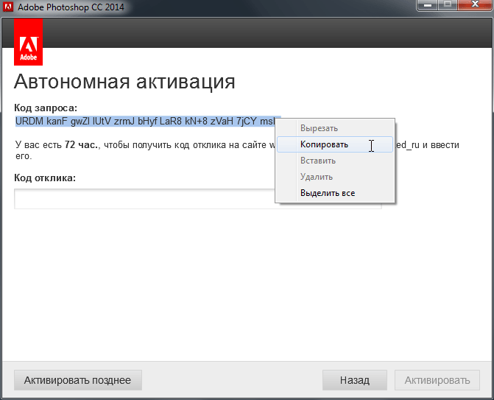Viewport: 494px width, 400px height.
Task: Click the red Adobe logo
Action: [29, 42]
